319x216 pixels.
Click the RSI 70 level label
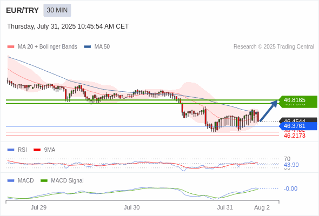coord(287,159)
